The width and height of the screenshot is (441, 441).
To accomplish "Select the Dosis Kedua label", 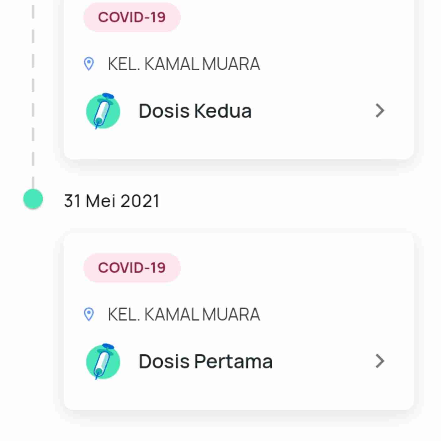I will pyautogui.click(x=195, y=111).
